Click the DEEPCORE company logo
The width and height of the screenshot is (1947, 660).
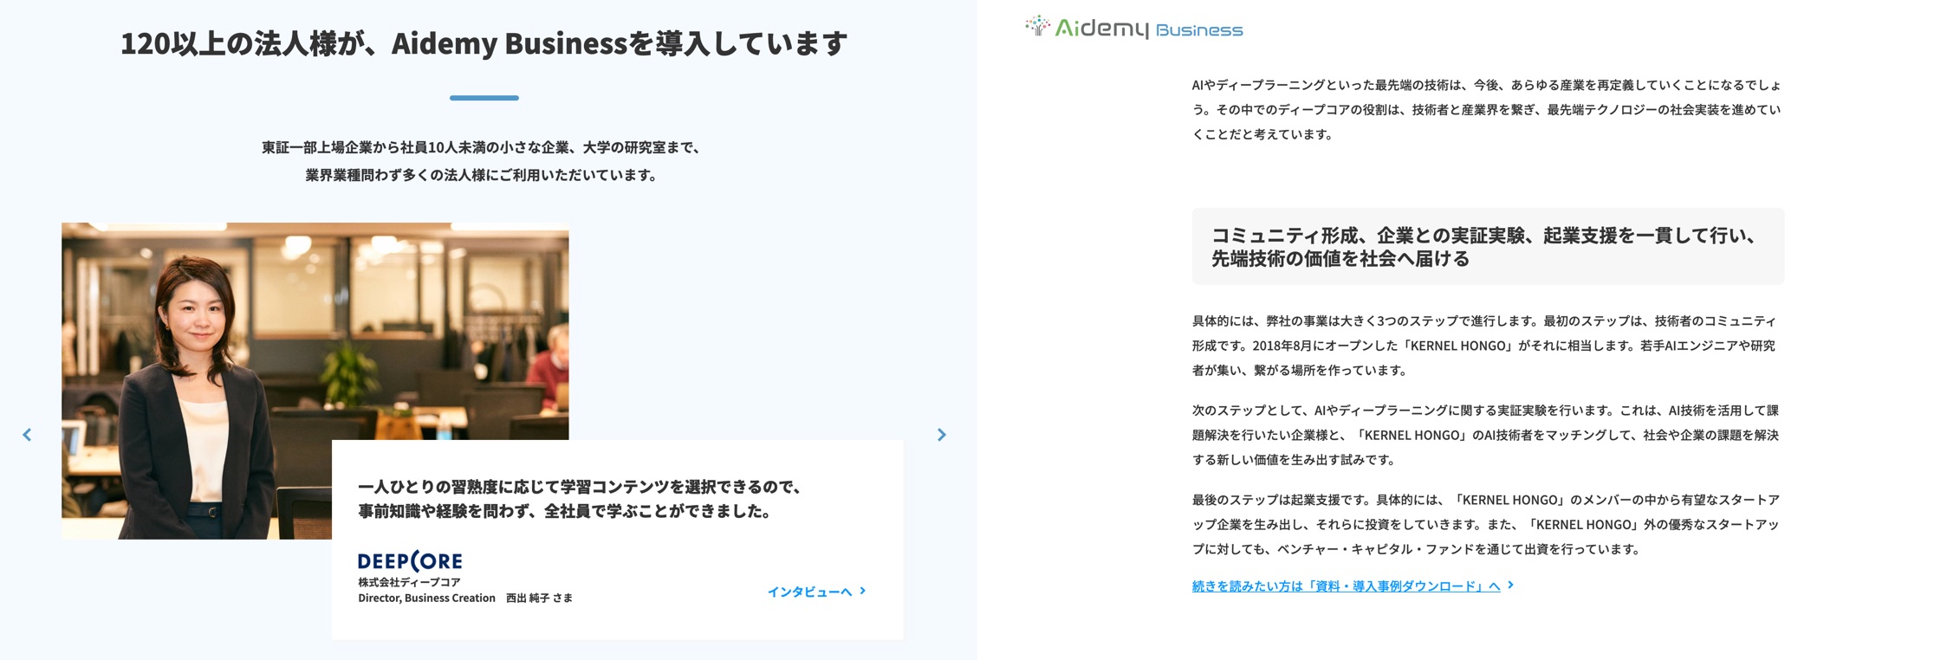point(410,561)
